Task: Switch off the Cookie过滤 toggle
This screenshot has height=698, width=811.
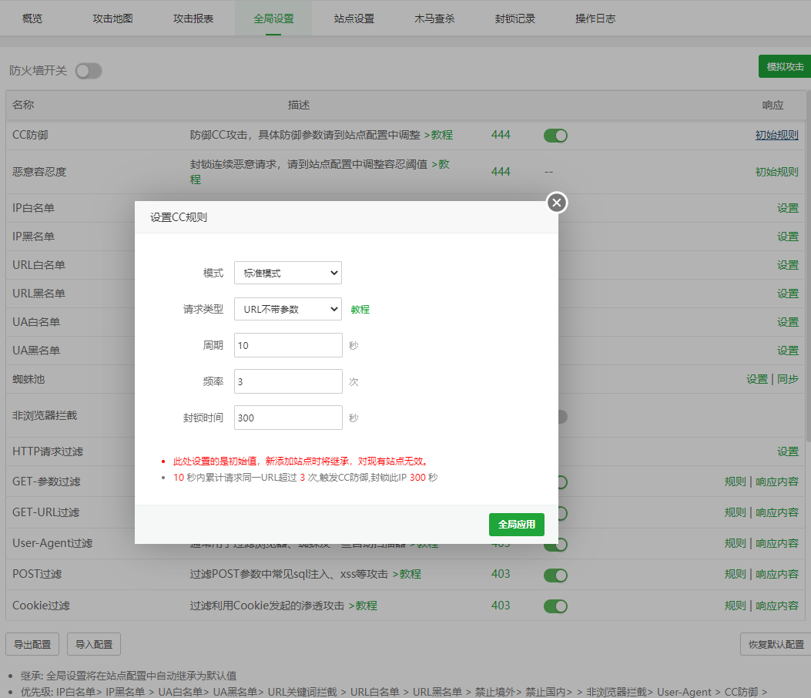Action: point(555,606)
